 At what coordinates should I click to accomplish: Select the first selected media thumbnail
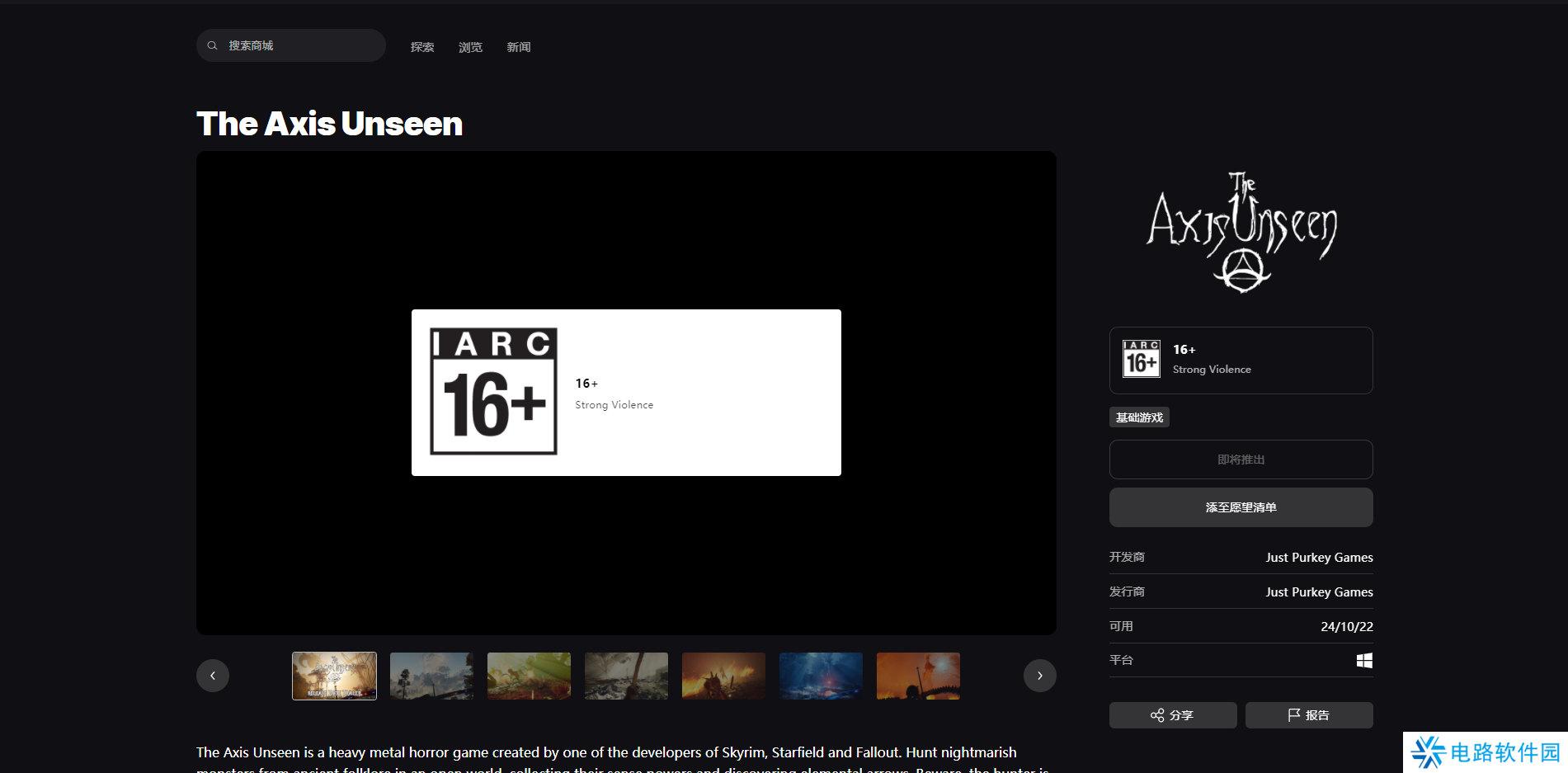click(x=334, y=676)
